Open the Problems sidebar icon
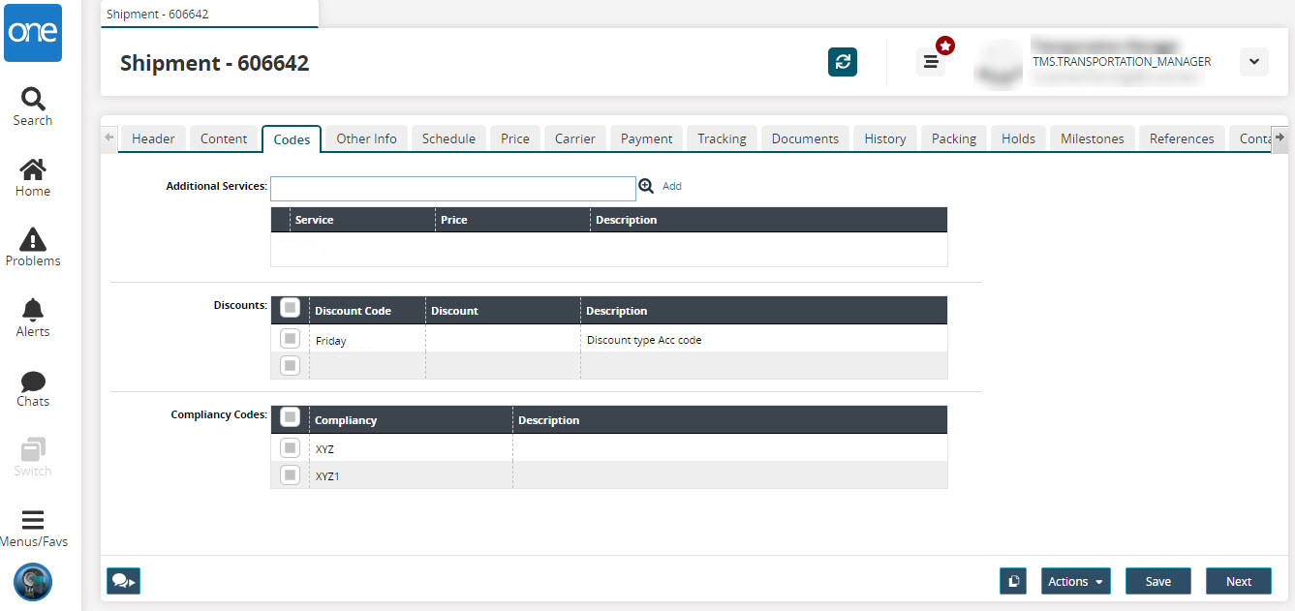The height and width of the screenshot is (611, 1295). coord(33,248)
